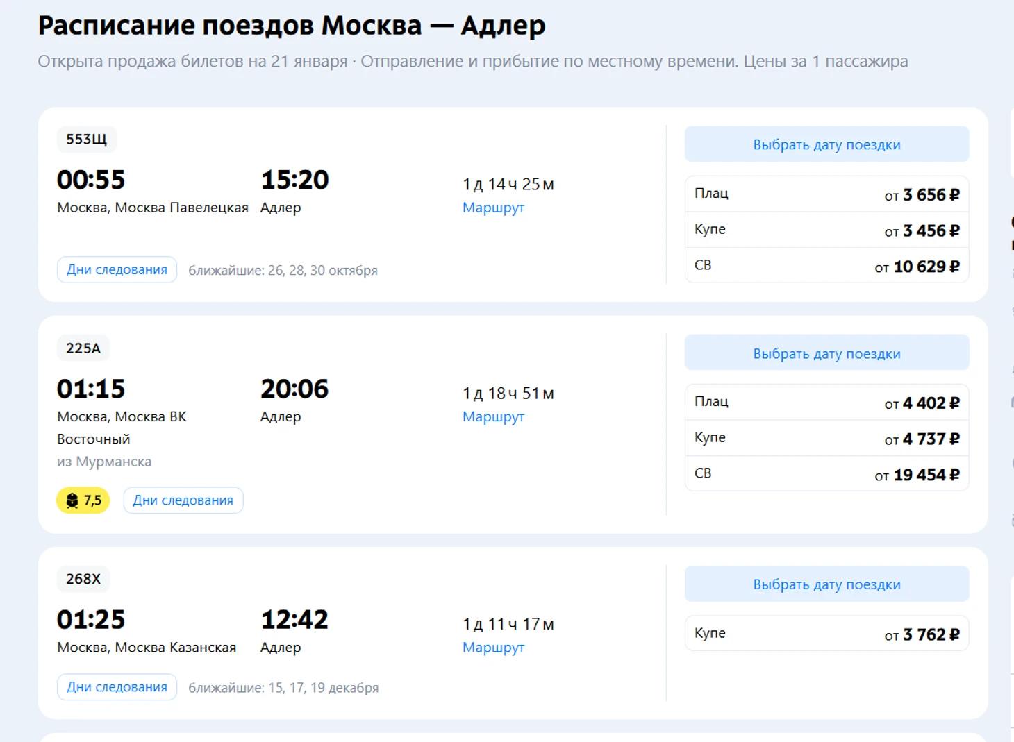Image resolution: width=1014 pixels, height=742 pixels.
Task: Select Плац fare from 3 656 ₽
Action: coord(826,194)
